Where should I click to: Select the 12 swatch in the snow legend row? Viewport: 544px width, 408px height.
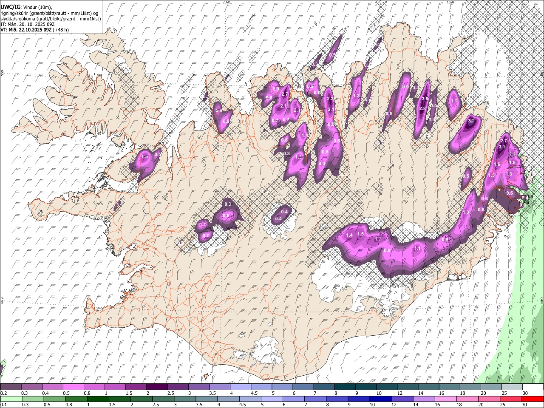pyautogui.click(x=408, y=387)
